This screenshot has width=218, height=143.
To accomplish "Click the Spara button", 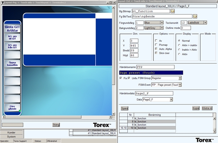I will tap(124, 108).
